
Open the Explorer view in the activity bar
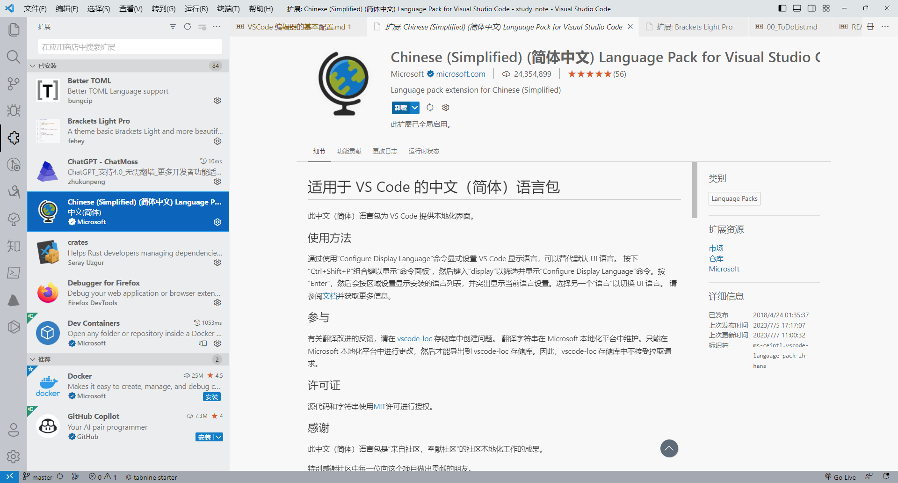(x=14, y=29)
